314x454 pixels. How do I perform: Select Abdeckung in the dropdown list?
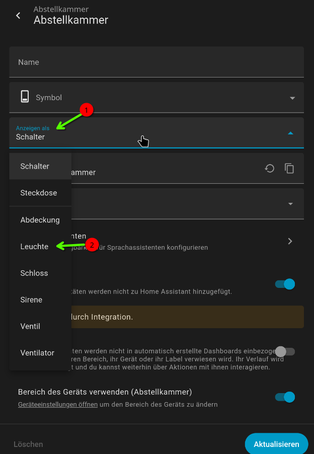click(x=40, y=220)
